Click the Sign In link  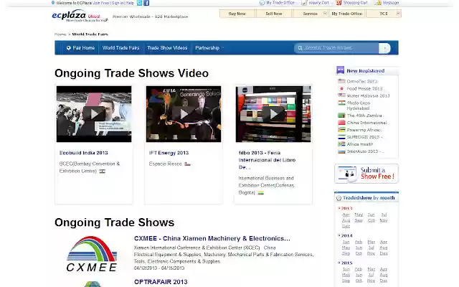click(x=118, y=3)
